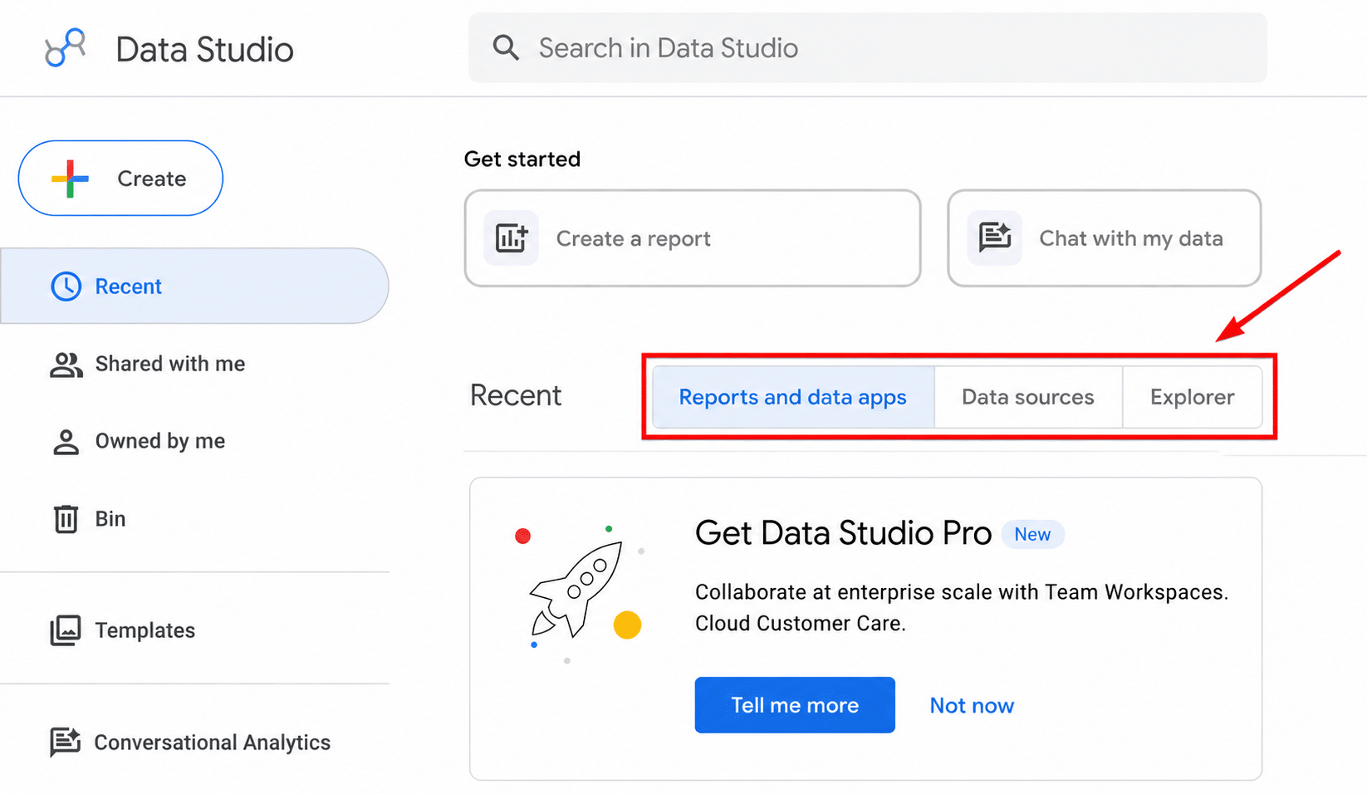Click the Chat with my data card
1367x794 pixels.
pos(1105,238)
